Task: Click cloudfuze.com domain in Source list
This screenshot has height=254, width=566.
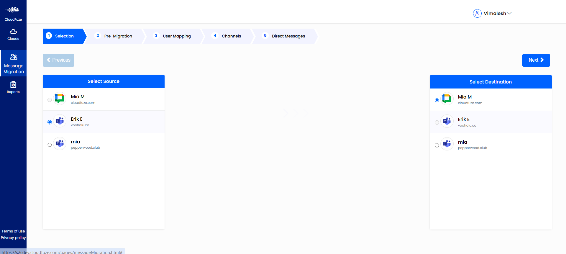Action: coord(83,103)
